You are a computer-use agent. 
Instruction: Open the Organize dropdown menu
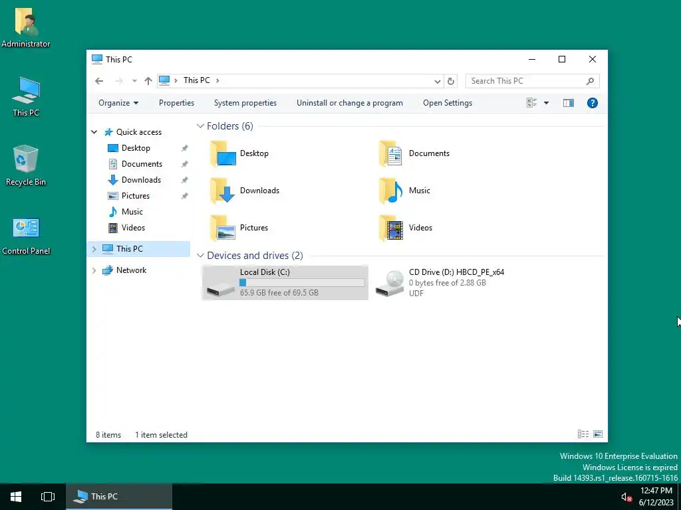(118, 103)
